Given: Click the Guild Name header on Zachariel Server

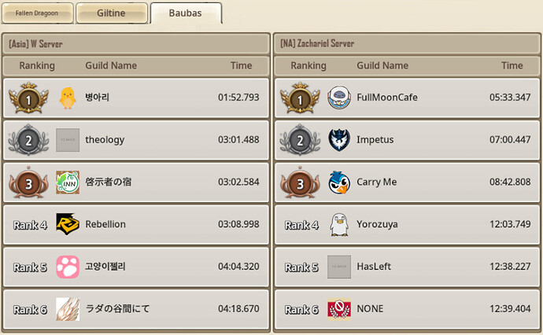Looking at the screenshot, I should coord(382,65).
